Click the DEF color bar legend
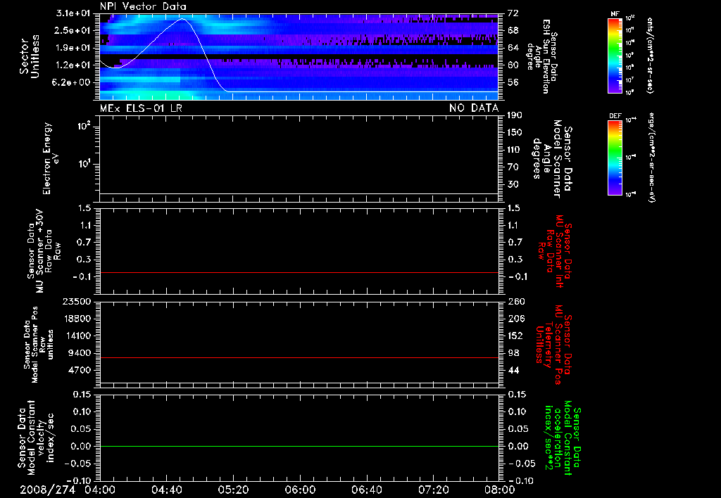The image size is (721, 498). coord(615,158)
